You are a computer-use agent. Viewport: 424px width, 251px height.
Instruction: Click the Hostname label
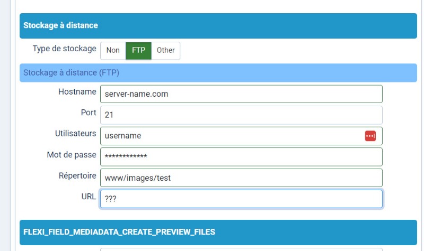click(x=77, y=92)
